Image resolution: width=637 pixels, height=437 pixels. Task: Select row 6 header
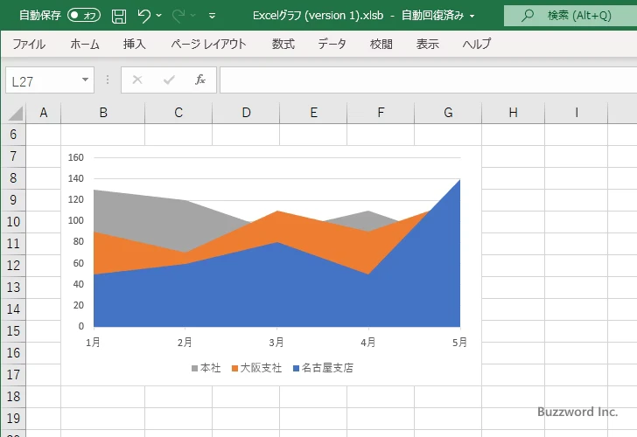click(x=13, y=135)
